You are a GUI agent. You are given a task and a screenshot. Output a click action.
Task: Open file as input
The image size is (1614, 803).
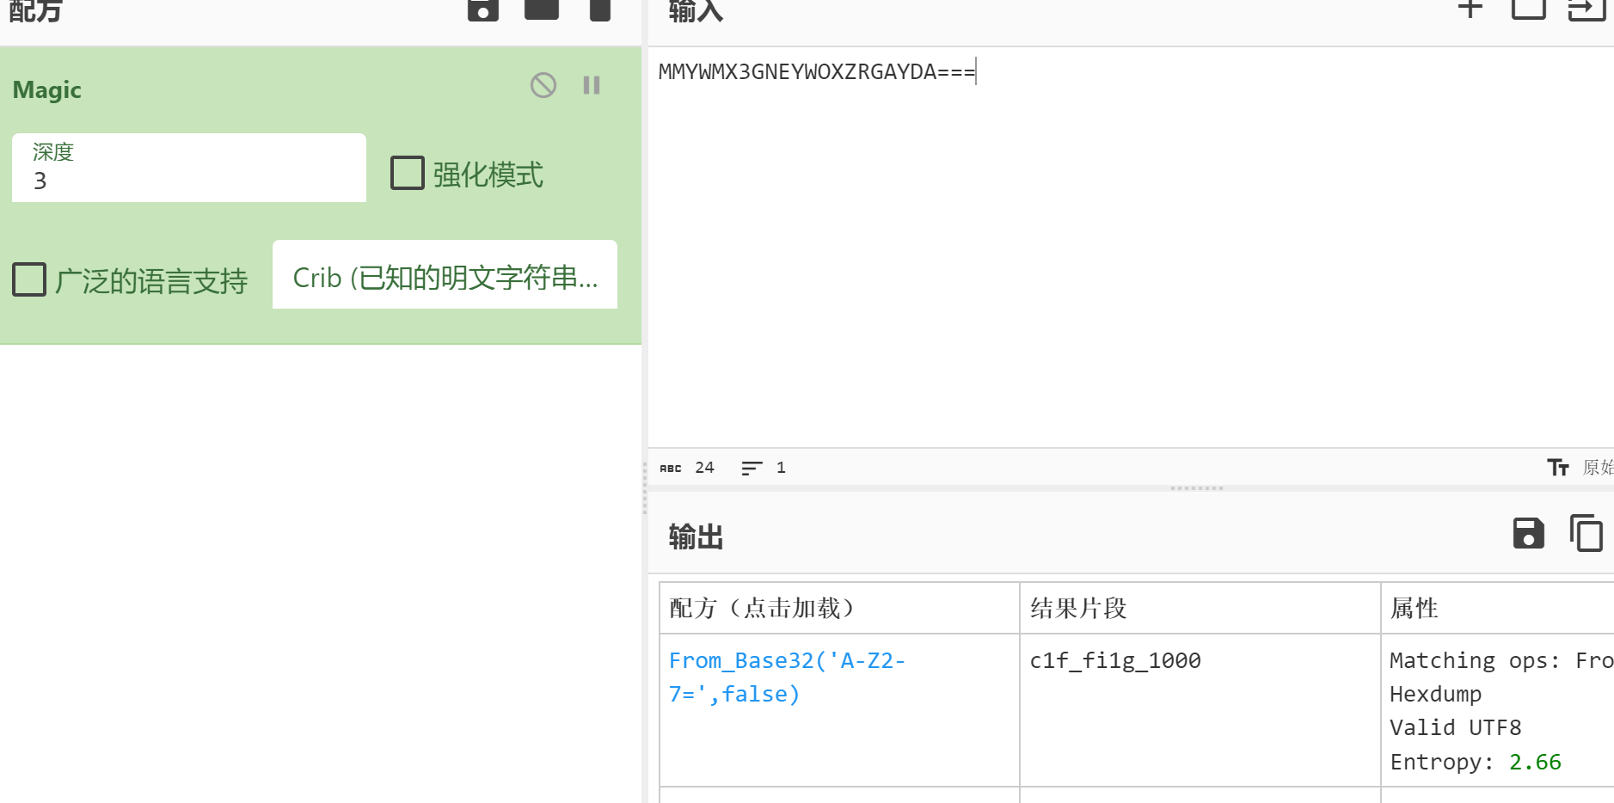point(1587,9)
